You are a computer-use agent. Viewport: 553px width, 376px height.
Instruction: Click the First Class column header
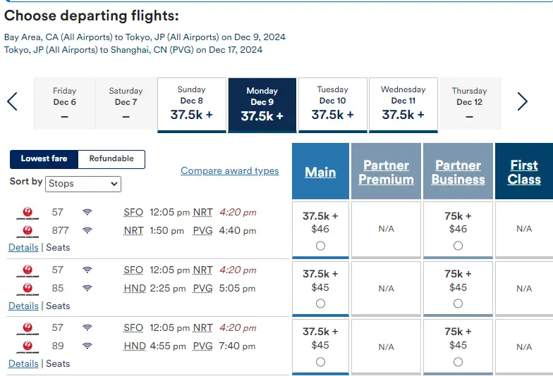tap(524, 172)
